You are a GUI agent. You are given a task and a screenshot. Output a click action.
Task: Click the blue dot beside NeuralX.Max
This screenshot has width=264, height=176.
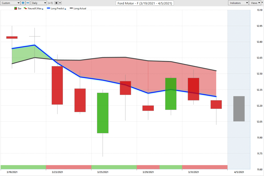[43, 9]
